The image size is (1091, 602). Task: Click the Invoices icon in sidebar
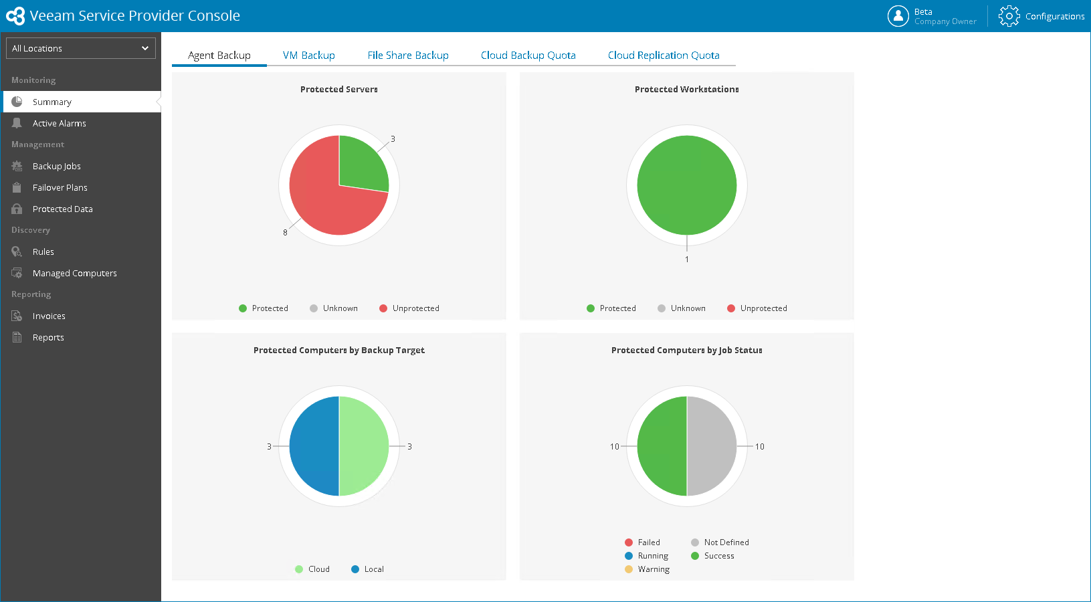[x=17, y=316]
